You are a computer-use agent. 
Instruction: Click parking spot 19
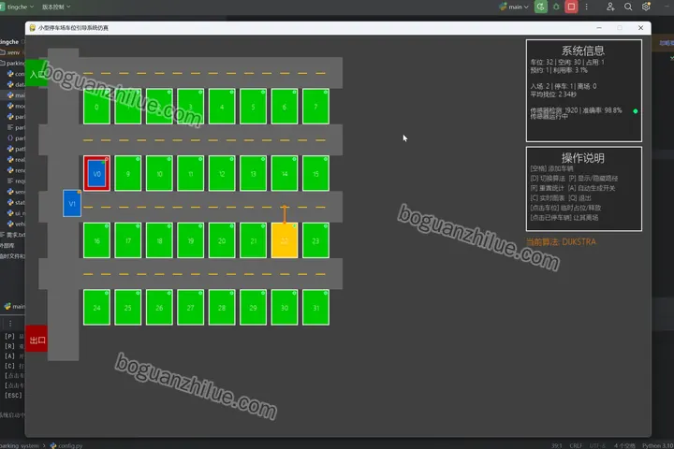click(x=190, y=240)
